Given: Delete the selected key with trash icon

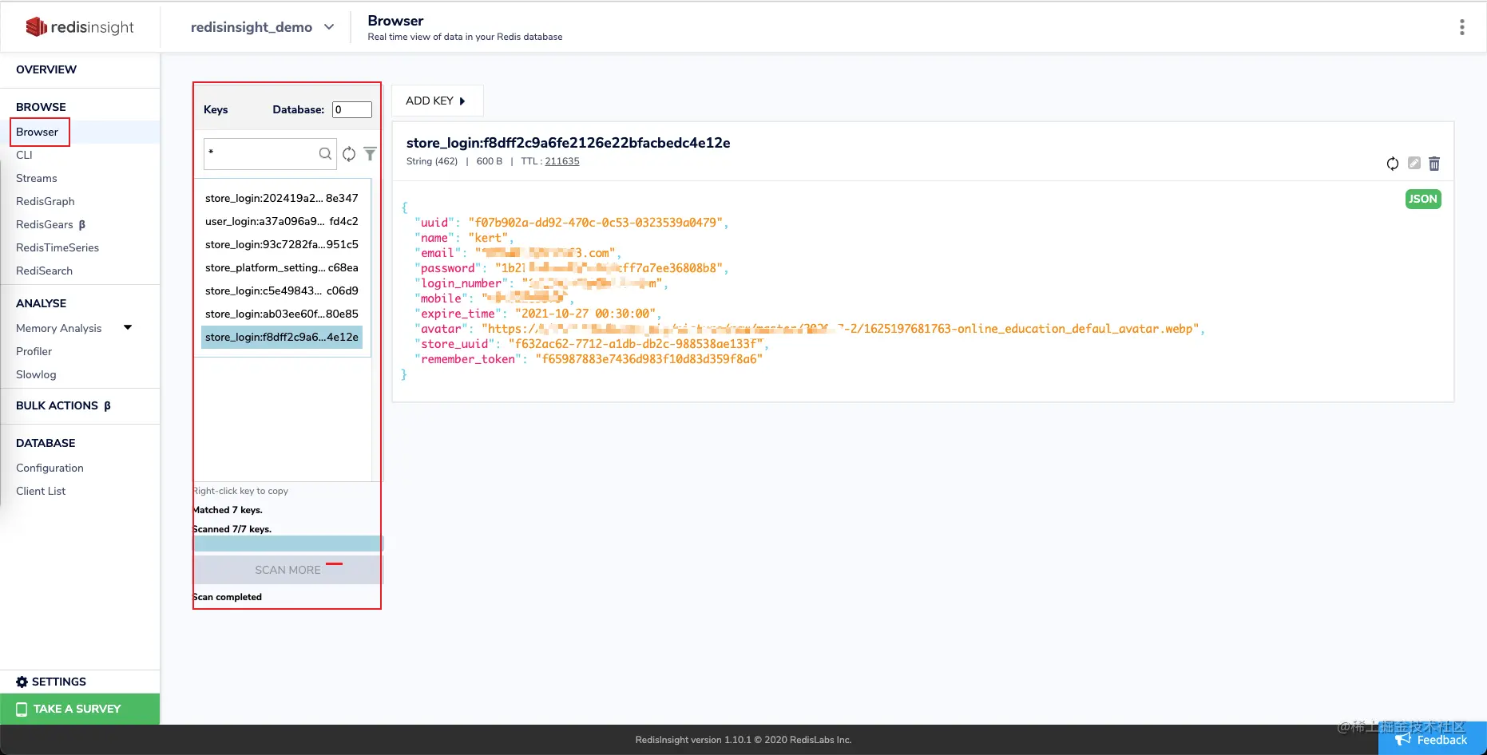Looking at the screenshot, I should (x=1434, y=164).
